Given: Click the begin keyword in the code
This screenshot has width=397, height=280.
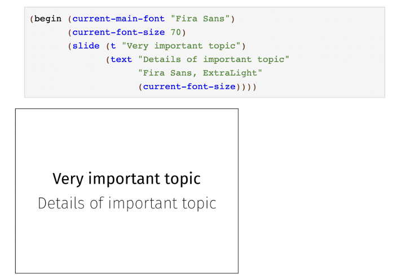Looking at the screenshot, I should coord(48,19).
